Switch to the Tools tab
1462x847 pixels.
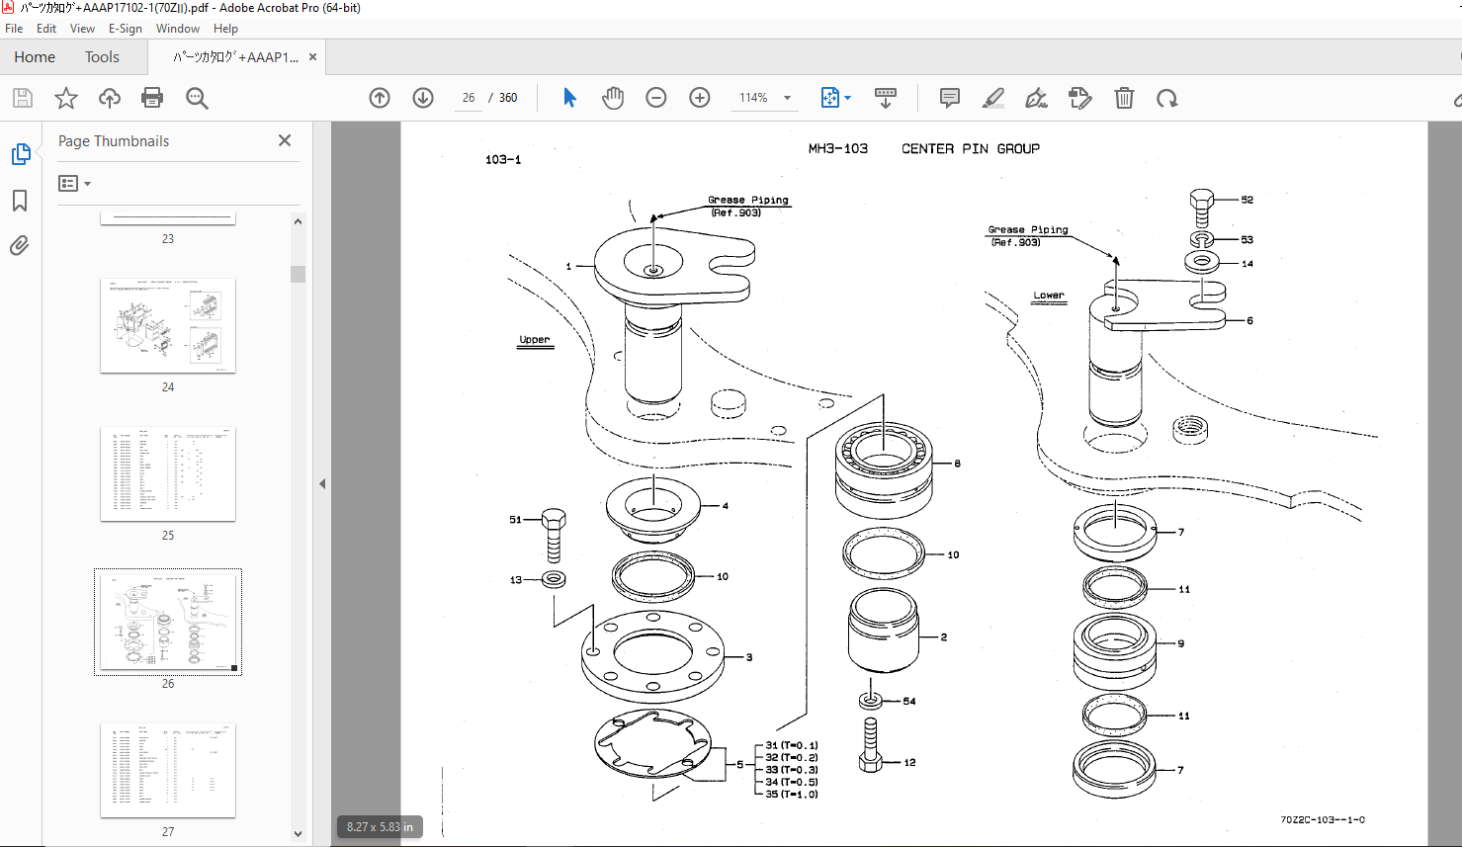coord(102,57)
